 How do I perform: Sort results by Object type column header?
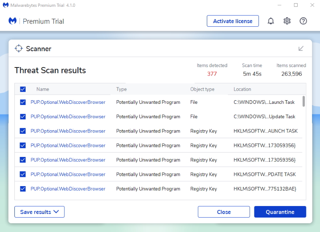(202, 89)
